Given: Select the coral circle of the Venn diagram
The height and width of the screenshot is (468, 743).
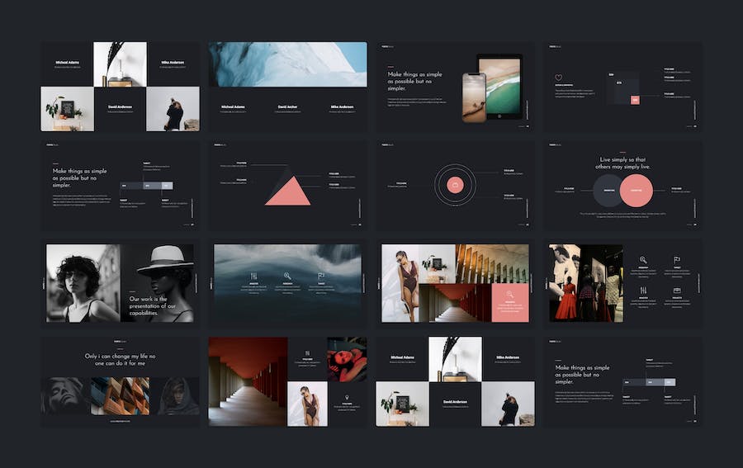Looking at the screenshot, I should coord(636,191).
